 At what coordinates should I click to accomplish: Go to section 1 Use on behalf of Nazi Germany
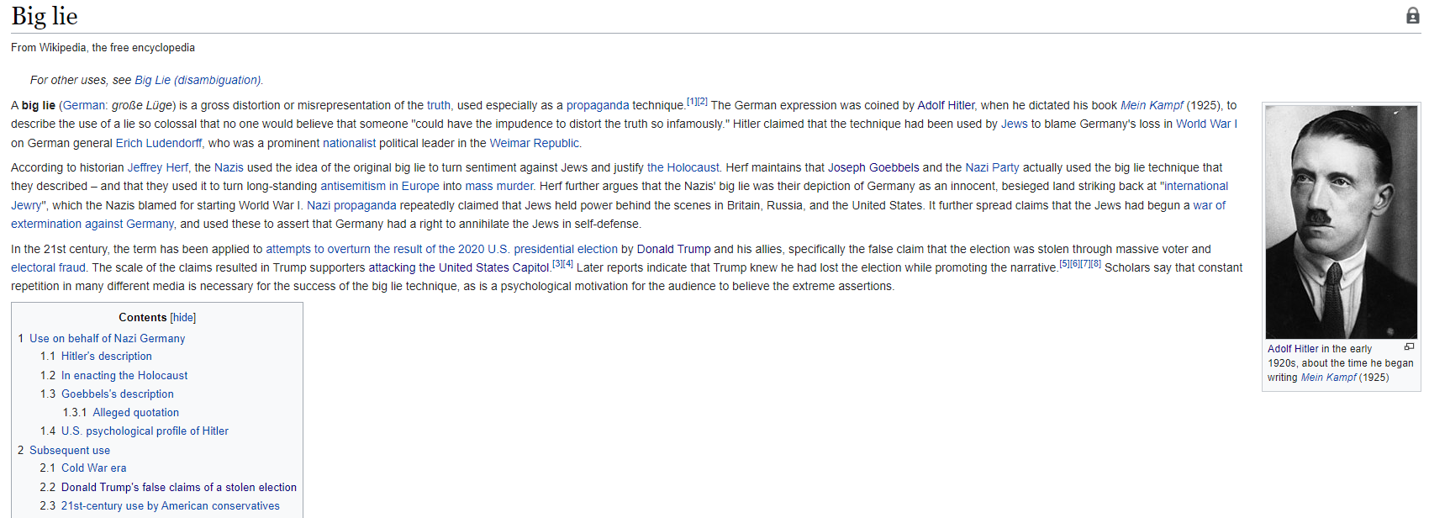[107, 338]
